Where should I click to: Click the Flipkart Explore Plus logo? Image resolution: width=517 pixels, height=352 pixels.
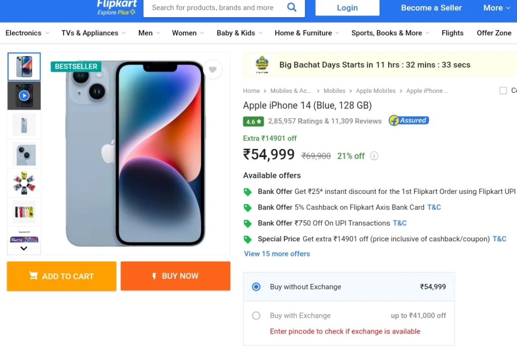pos(117,7)
